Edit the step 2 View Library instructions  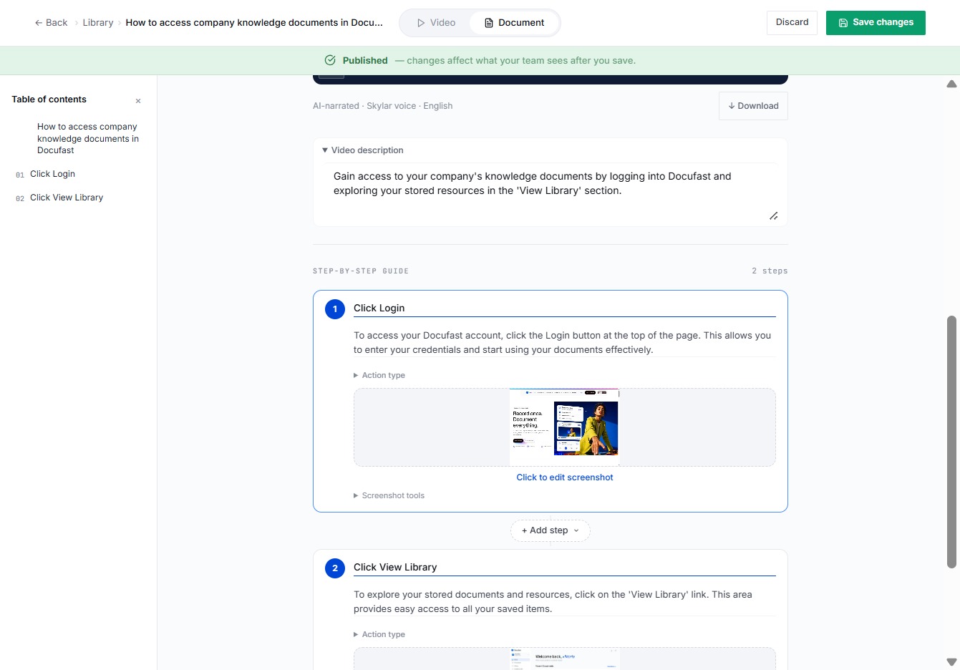[565, 601]
